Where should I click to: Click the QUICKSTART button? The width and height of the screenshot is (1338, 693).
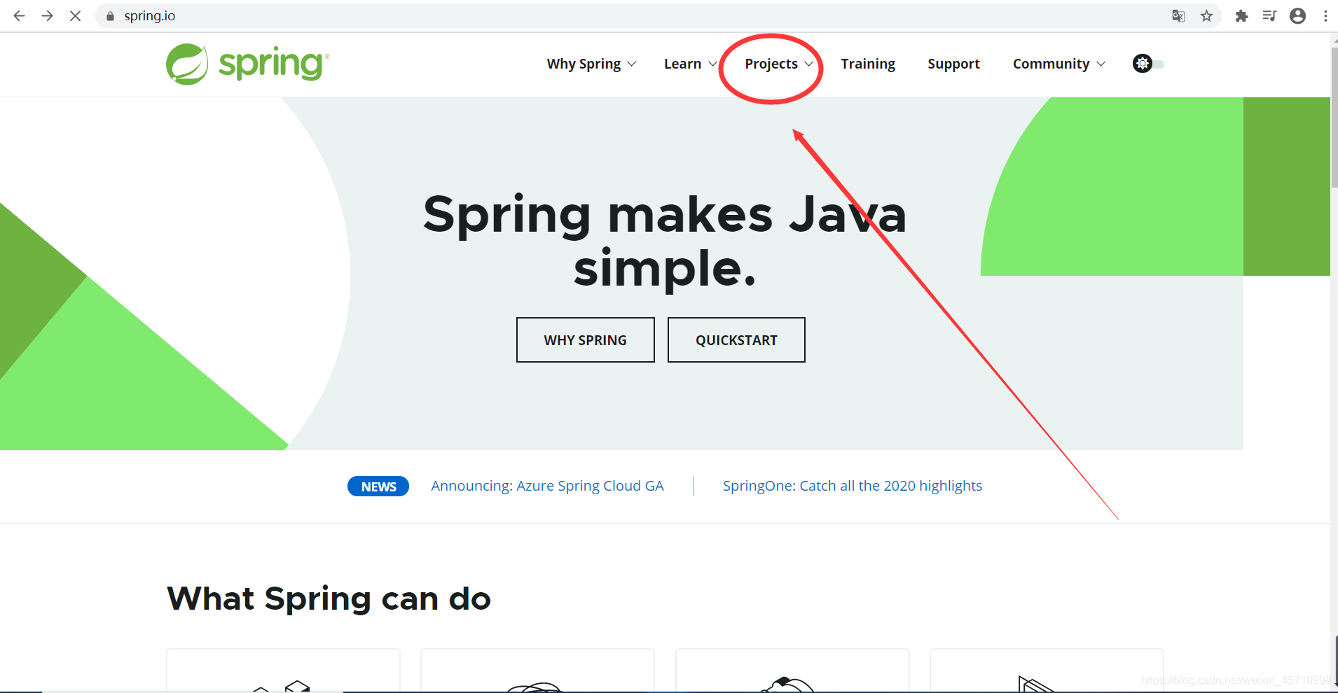(x=736, y=339)
